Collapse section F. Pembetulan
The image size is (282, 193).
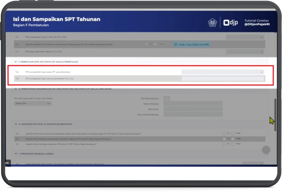16,62
